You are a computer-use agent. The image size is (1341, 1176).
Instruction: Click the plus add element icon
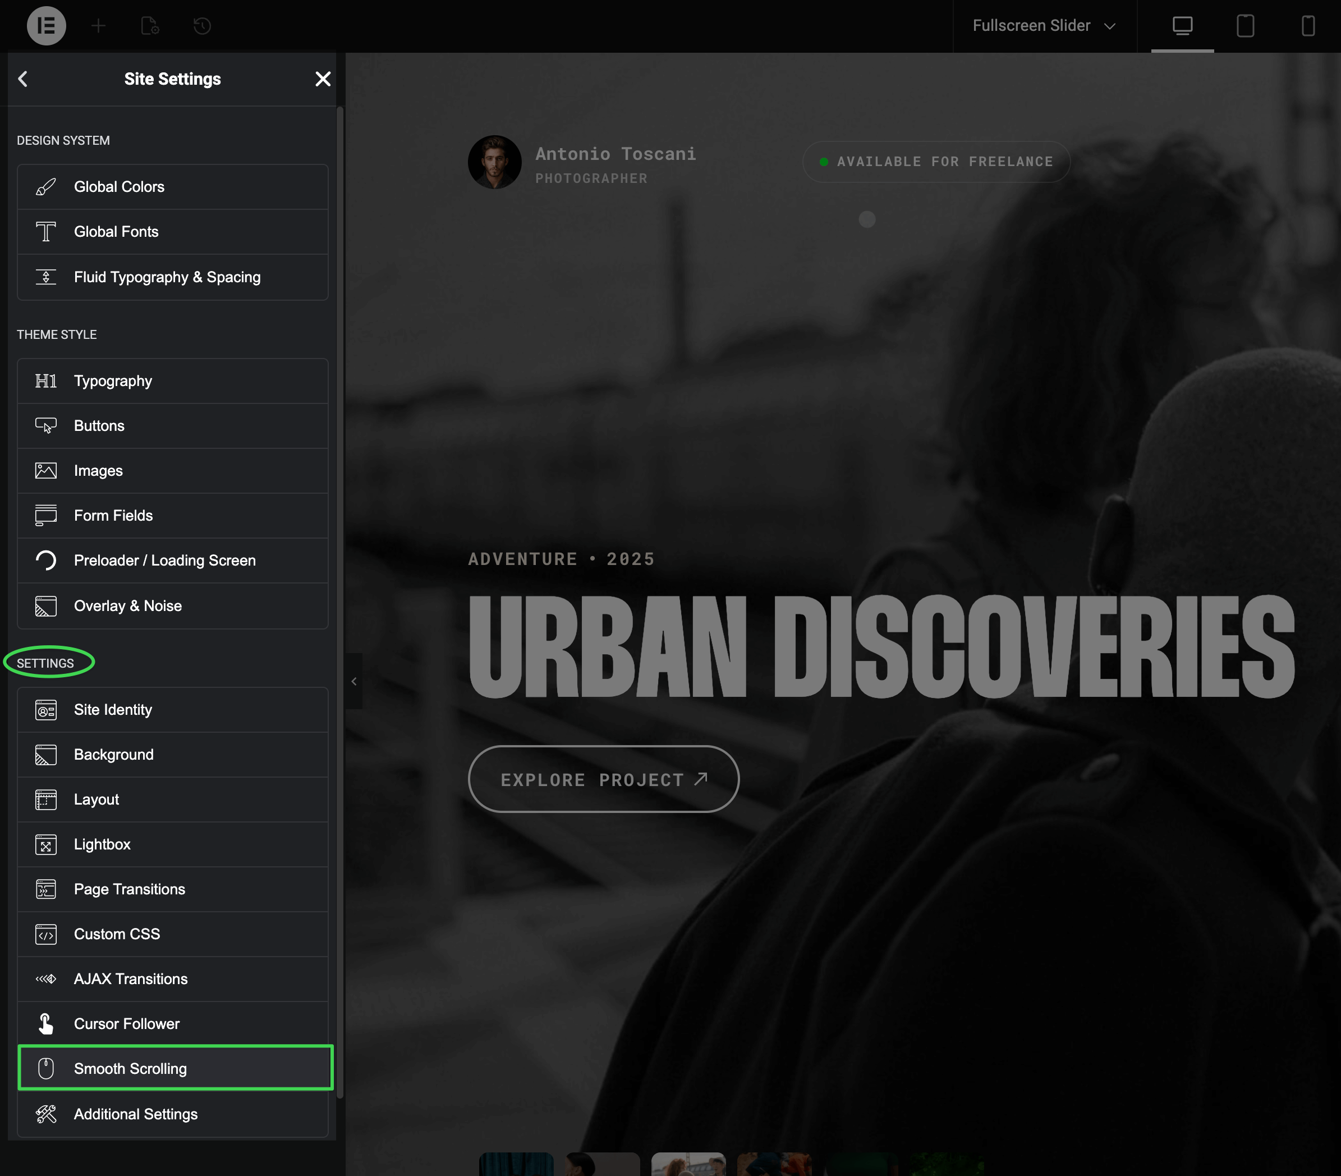click(x=98, y=26)
